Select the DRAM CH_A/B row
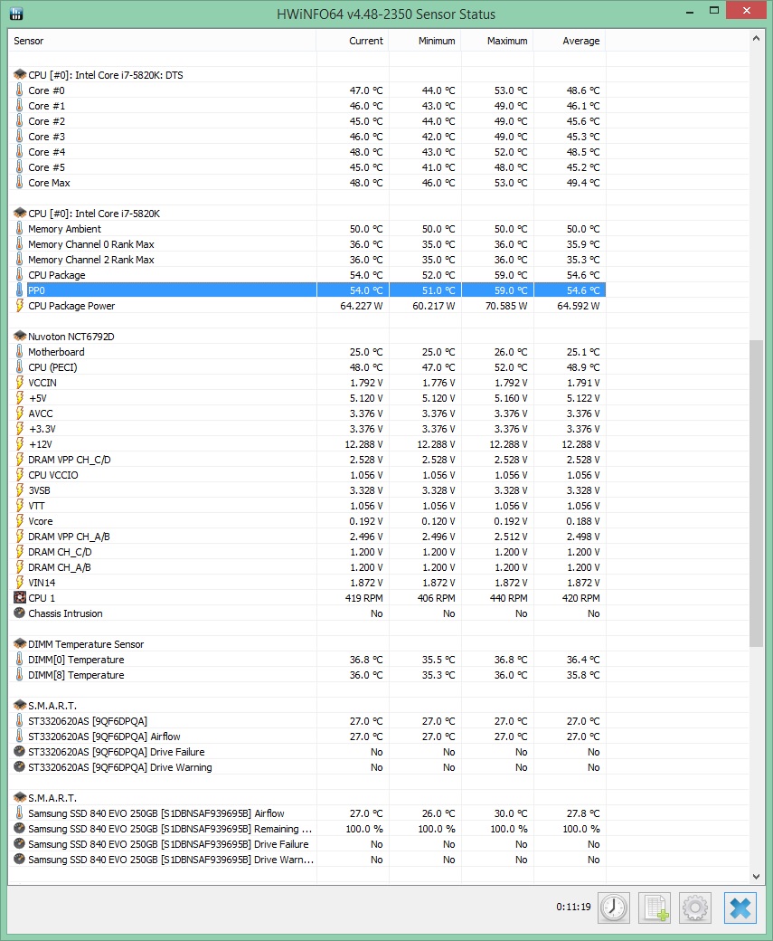 pos(307,567)
